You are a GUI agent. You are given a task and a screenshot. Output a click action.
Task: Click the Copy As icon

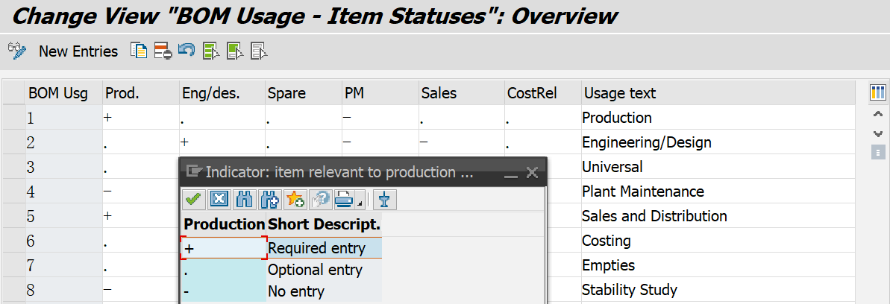(139, 51)
